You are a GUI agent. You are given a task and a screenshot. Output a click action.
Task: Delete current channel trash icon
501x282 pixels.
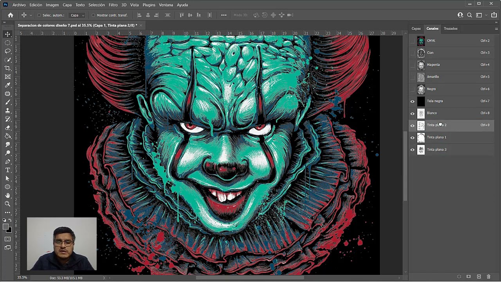pyautogui.click(x=488, y=277)
